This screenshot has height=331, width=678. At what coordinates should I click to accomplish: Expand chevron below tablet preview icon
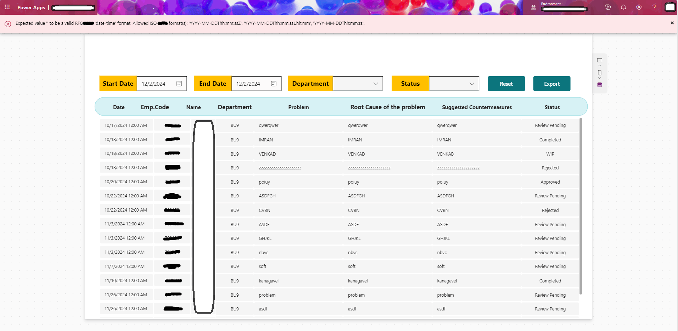600,66
